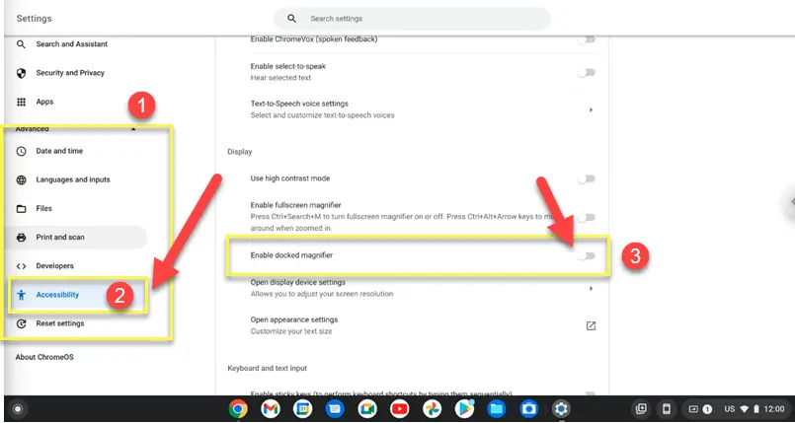Click the Languages and inputs globe icon

coord(21,179)
